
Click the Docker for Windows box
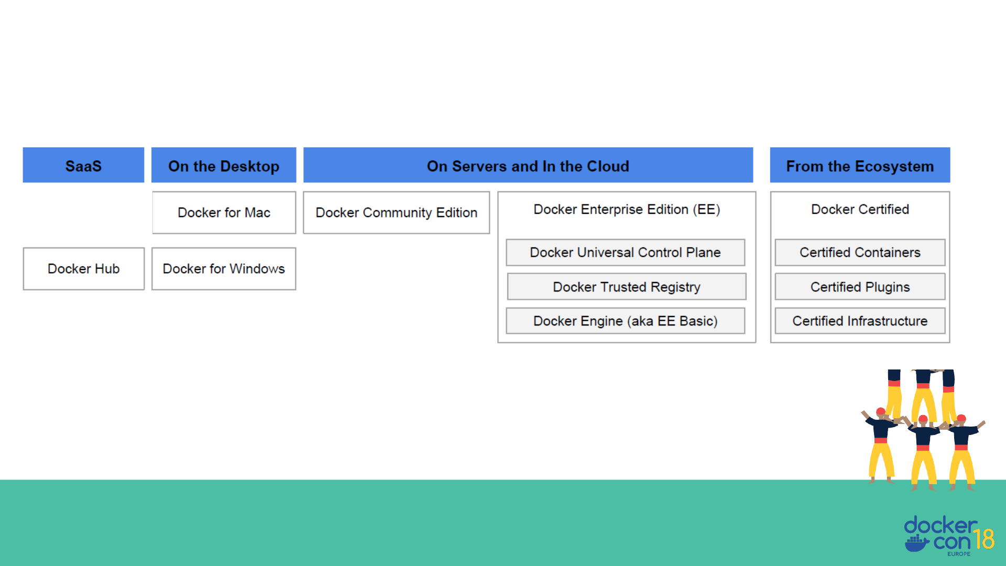coord(224,269)
